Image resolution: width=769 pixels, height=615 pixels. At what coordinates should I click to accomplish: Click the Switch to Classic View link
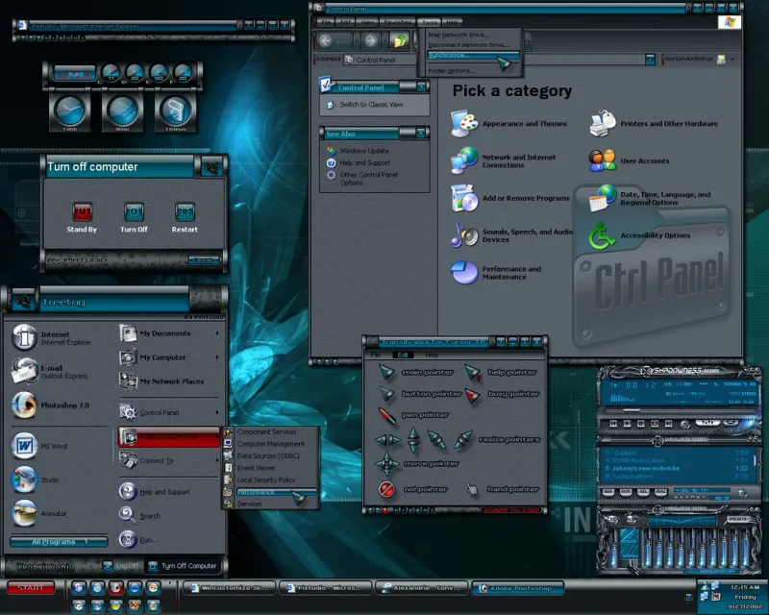click(370, 105)
